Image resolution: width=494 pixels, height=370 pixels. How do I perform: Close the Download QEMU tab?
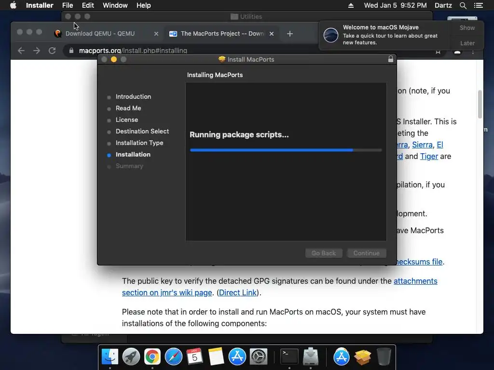pos(156,34)
